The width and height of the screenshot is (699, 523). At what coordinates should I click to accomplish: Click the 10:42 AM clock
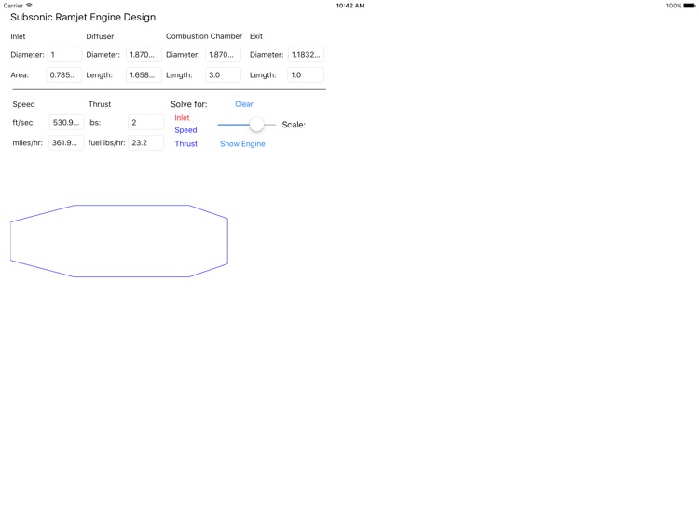click(350, 6)
